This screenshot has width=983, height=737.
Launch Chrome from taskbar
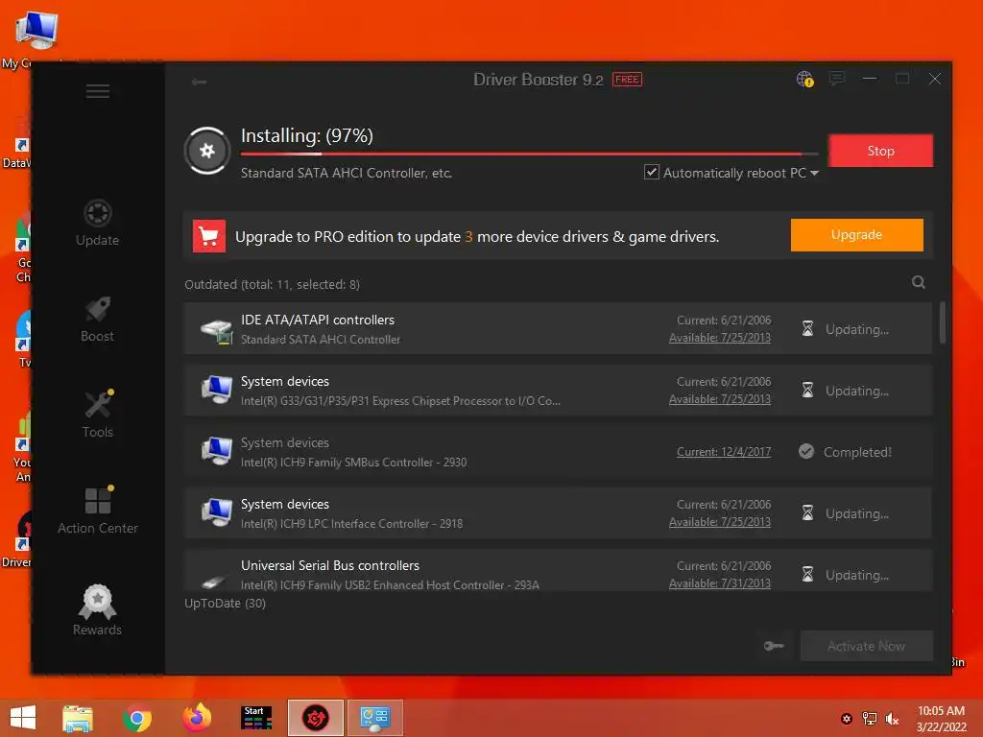[137, 718]
